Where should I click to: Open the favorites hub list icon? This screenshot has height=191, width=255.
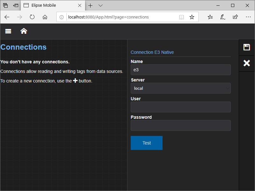point(210,17)
